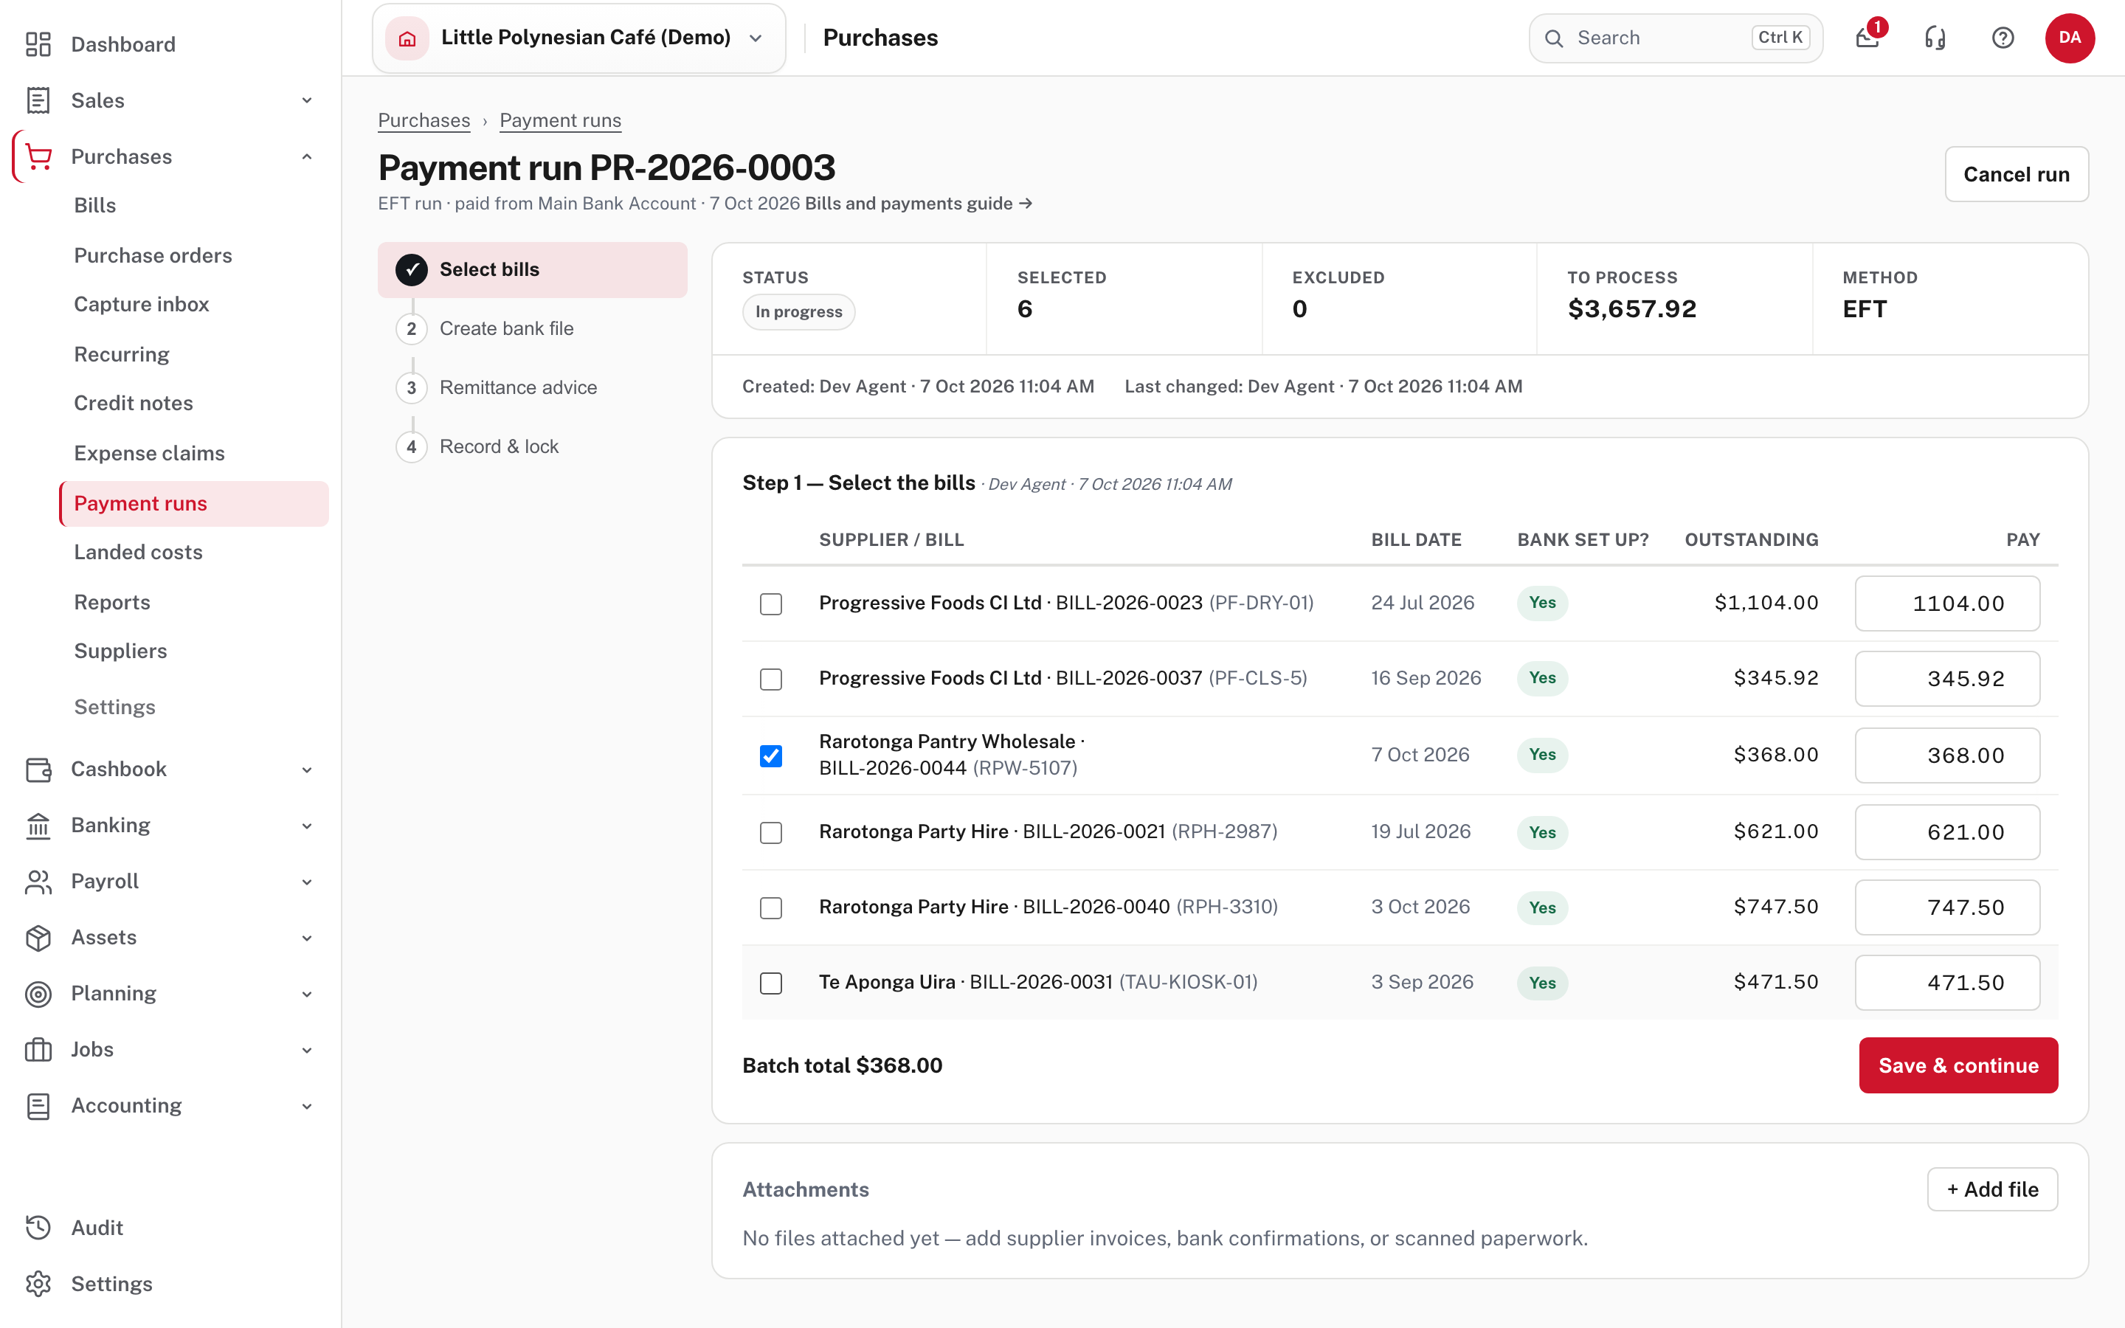Screen dimensions: 2125x1328
Task: Open Purchase orders in the sidebar
Action: (x=153, y=255)
